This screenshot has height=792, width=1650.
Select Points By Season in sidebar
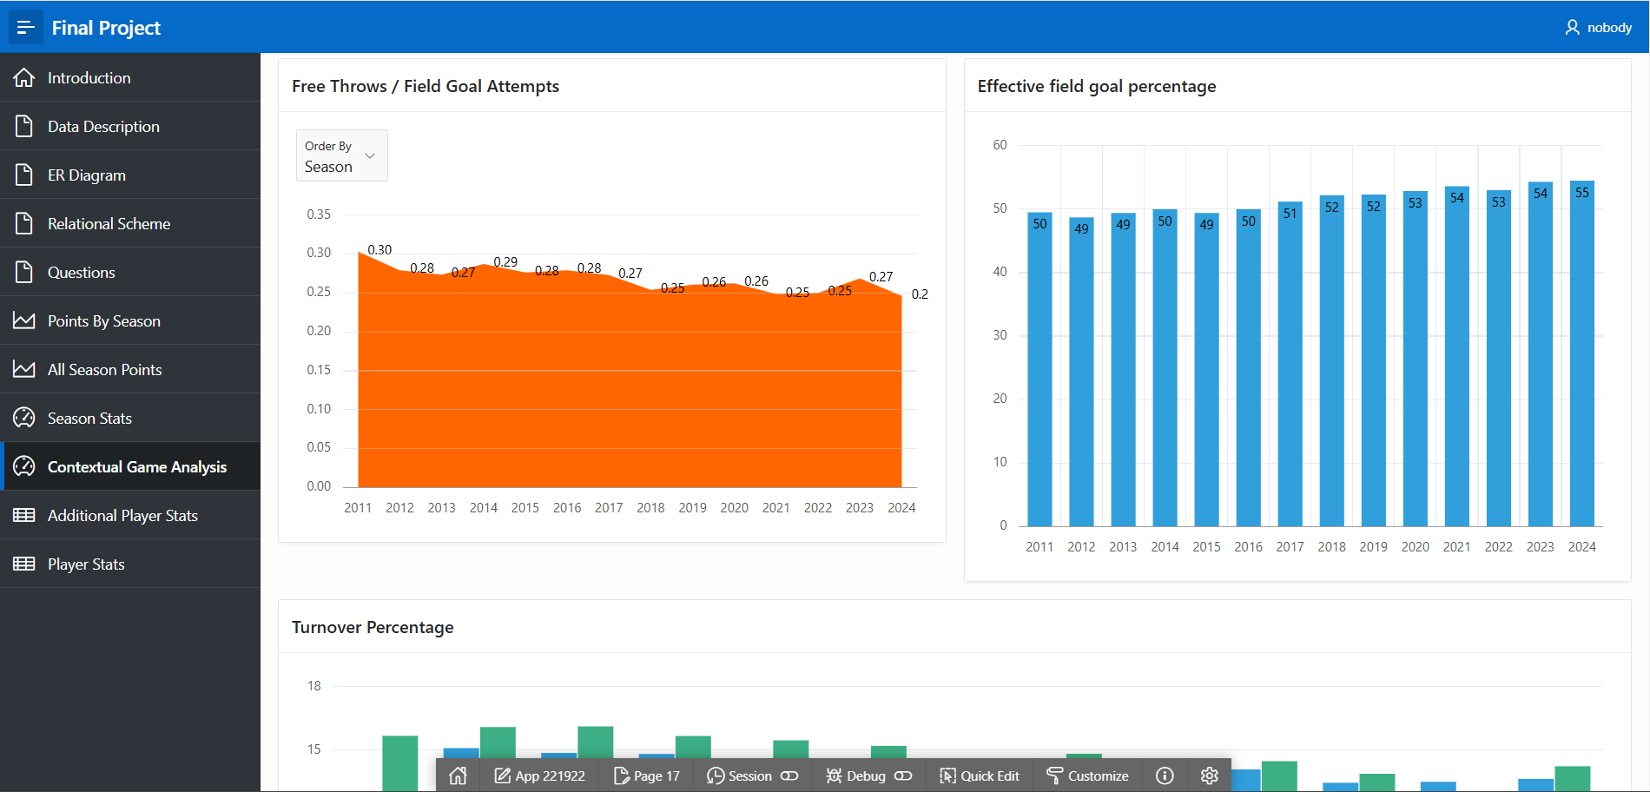tap(104, 320)
